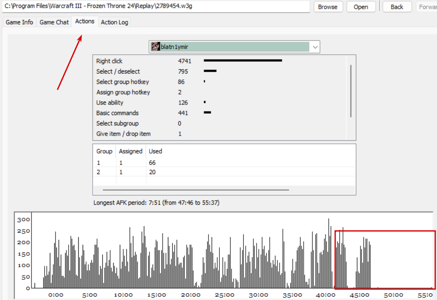The image size is (437, 300).
Task: Select the Select subgroup row
Action: pos(220,123)
